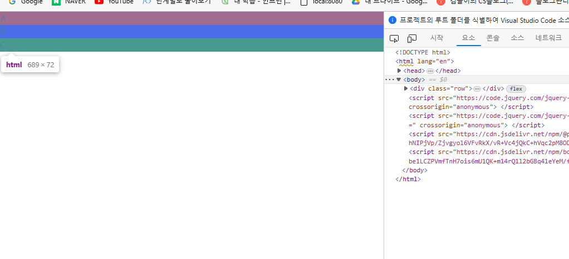This screenshot has height=259, width=569.
Task: Click the ellipsis badge inside head tag
Action: click(x=430, y=71)
